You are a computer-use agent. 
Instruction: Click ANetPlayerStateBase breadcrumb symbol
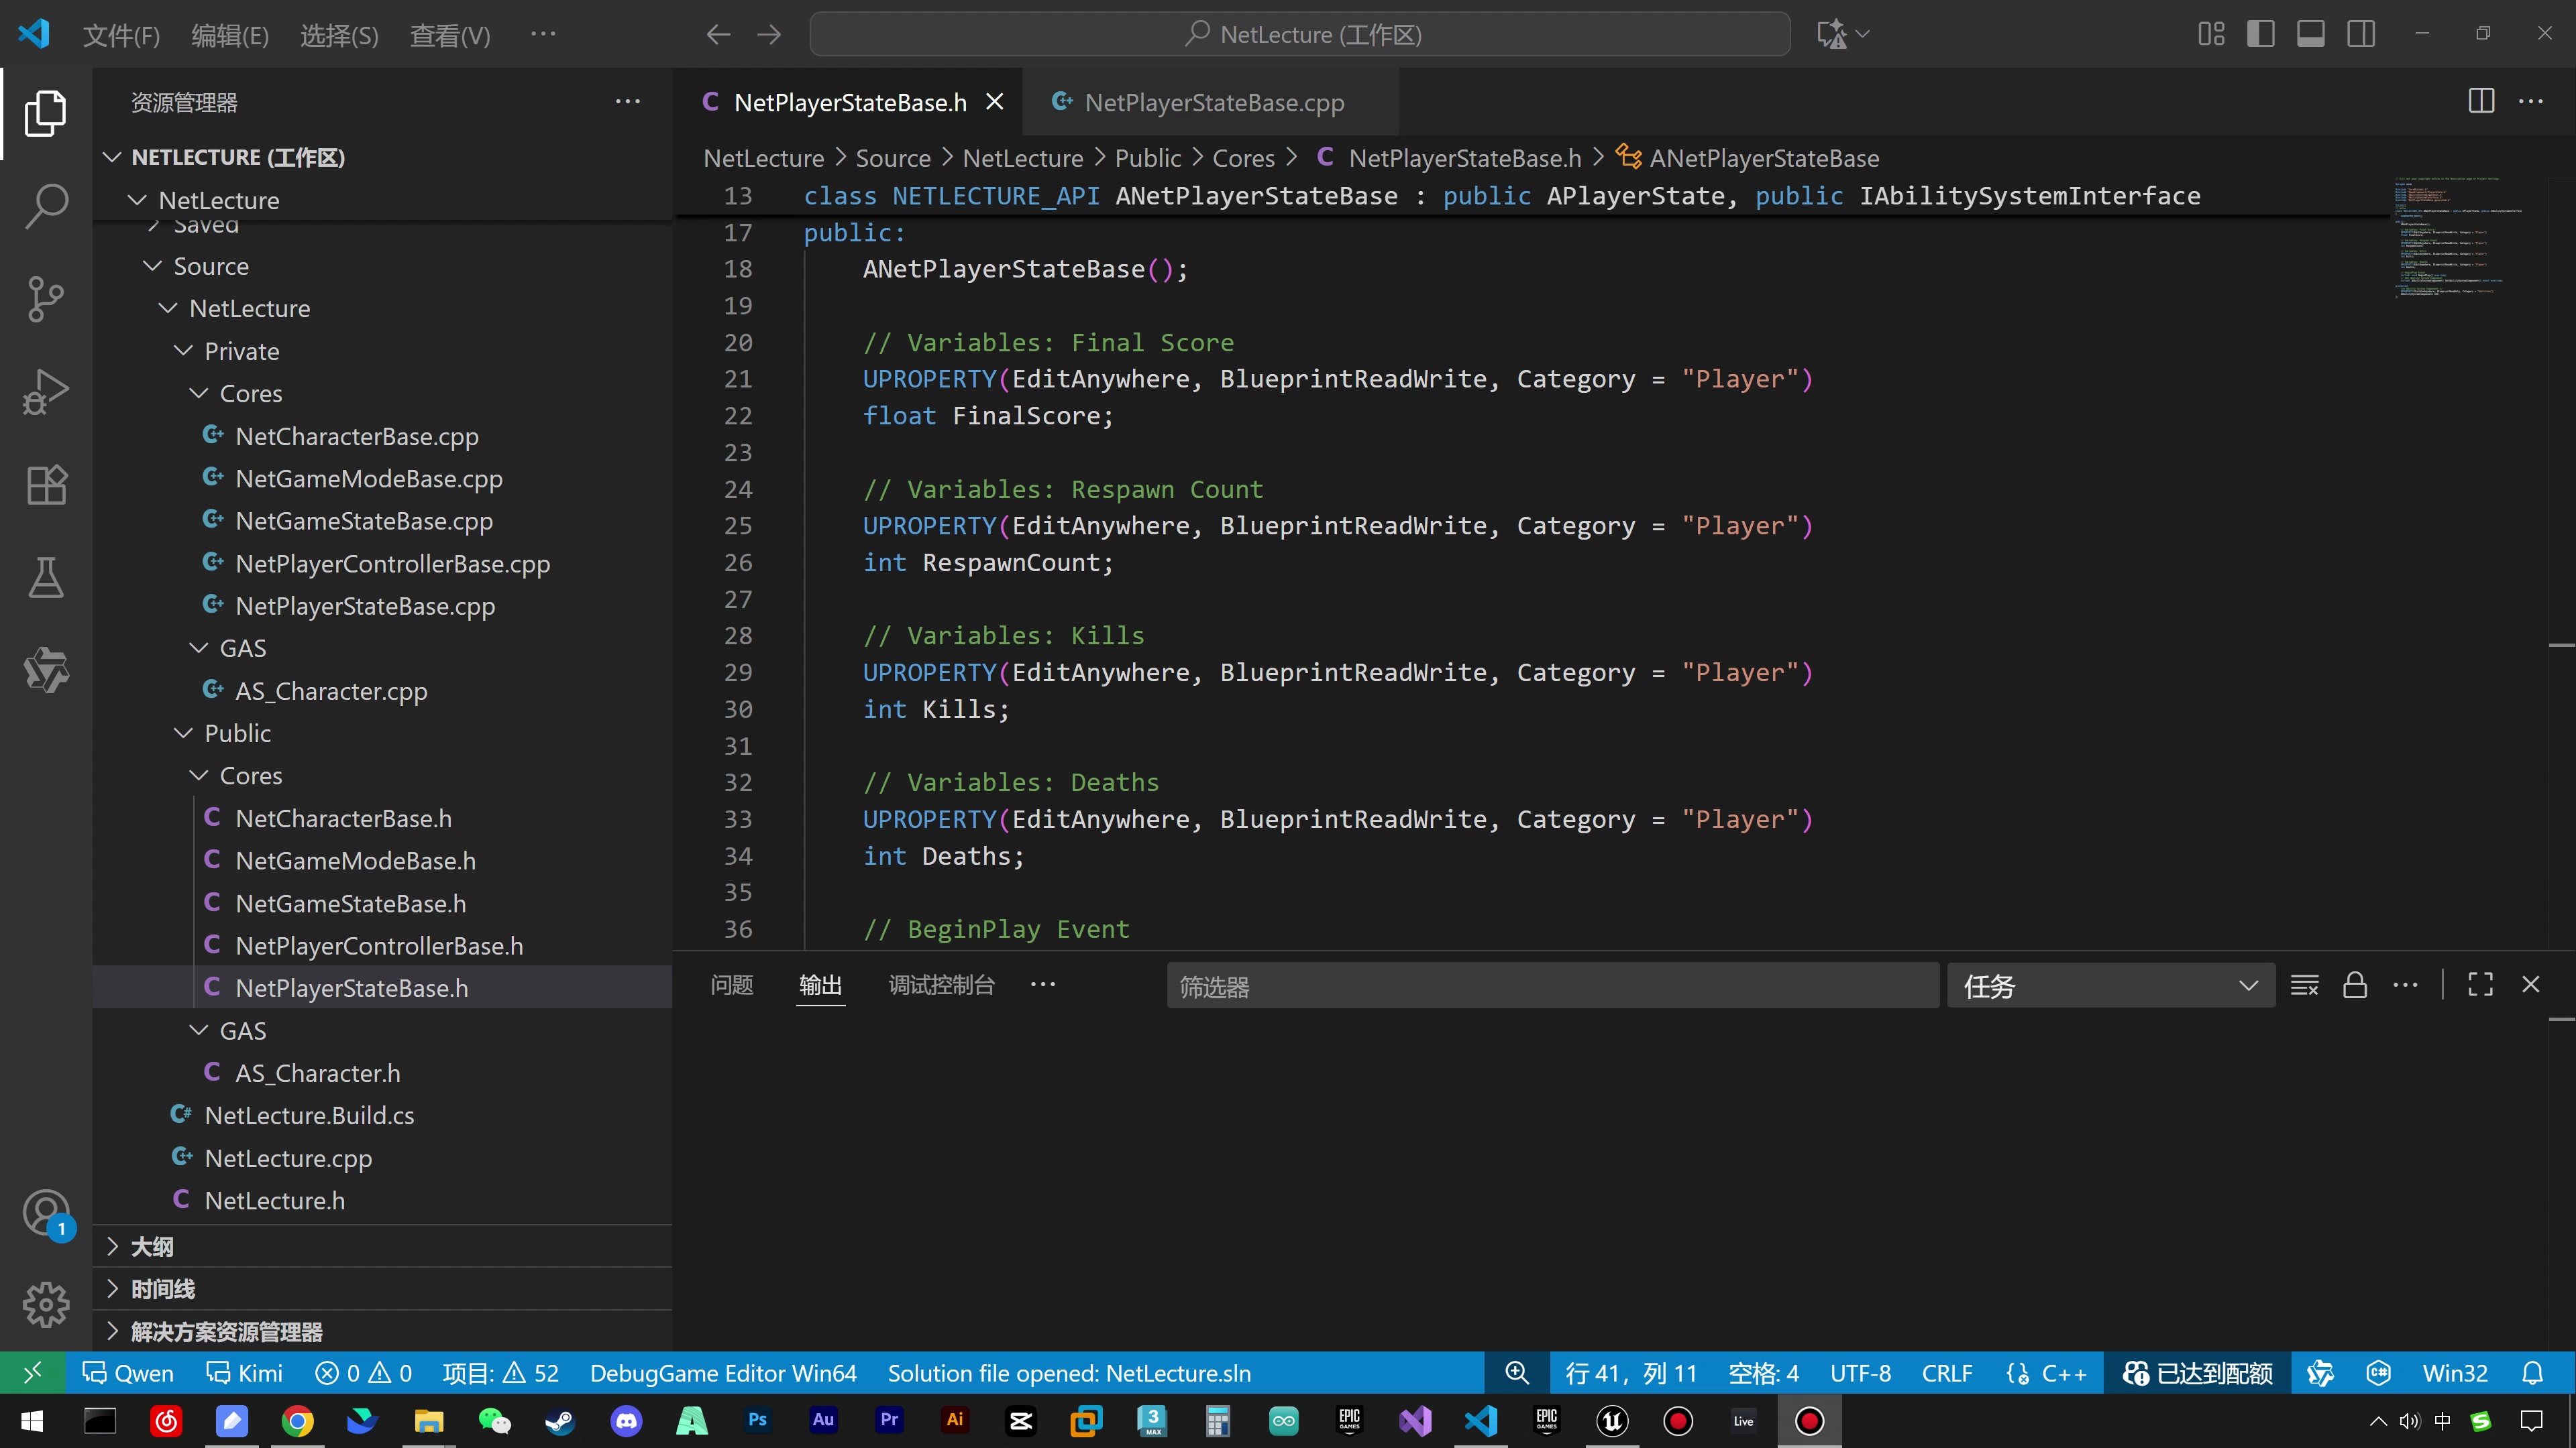1763,158
